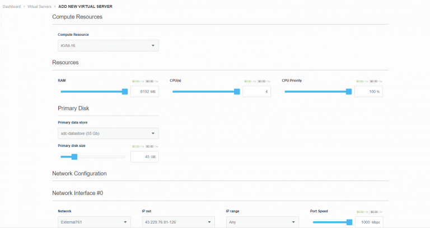Click the Compute Resource field label

point(73,35)
